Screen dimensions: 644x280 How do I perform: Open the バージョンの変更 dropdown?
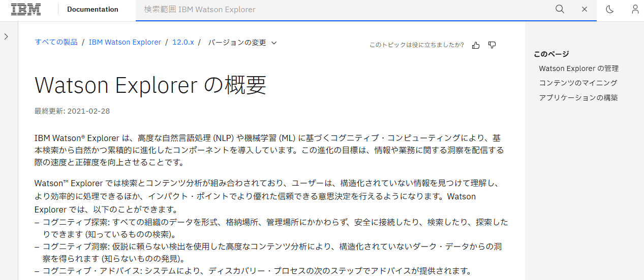pos(242,43)
